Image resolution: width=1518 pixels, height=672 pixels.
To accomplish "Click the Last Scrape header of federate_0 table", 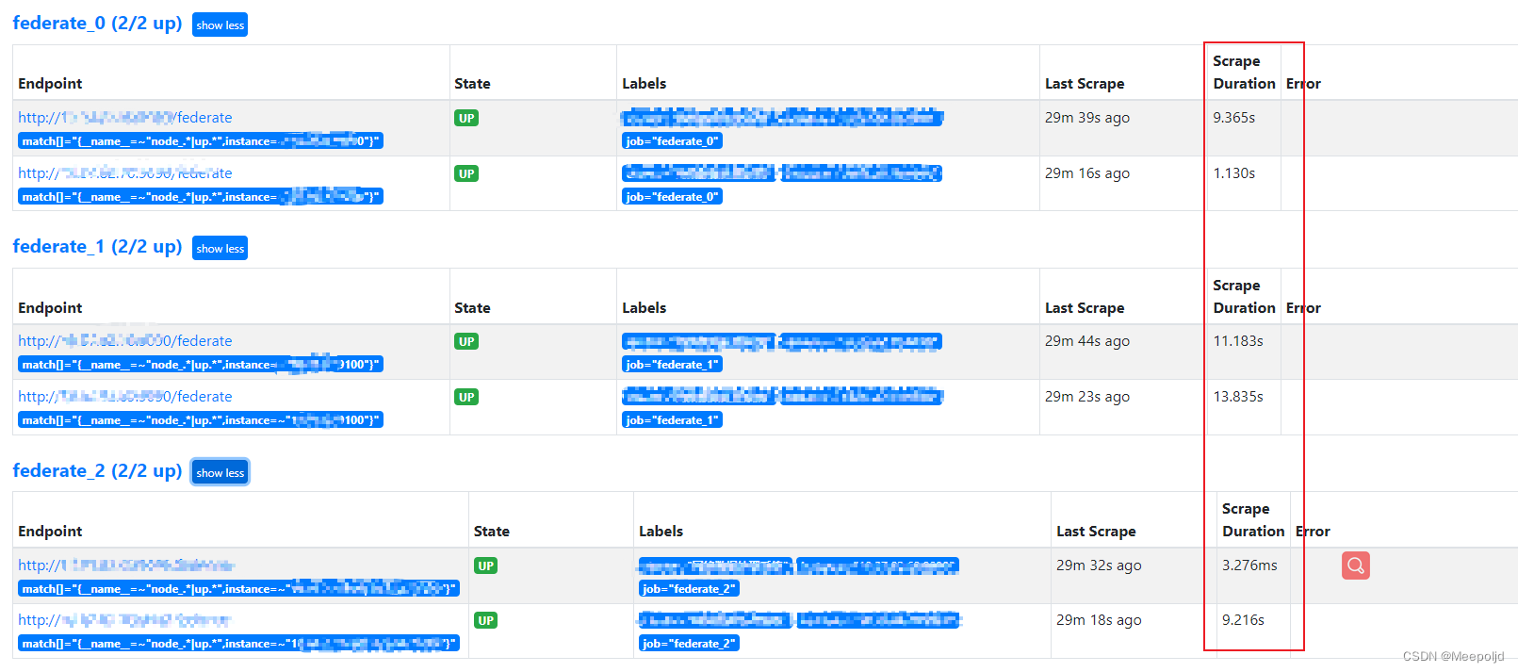I will (1085, 84).
